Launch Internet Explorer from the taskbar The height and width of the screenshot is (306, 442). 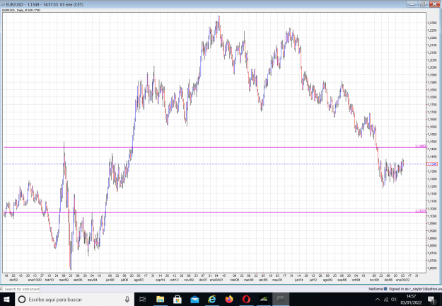point(211,300)
